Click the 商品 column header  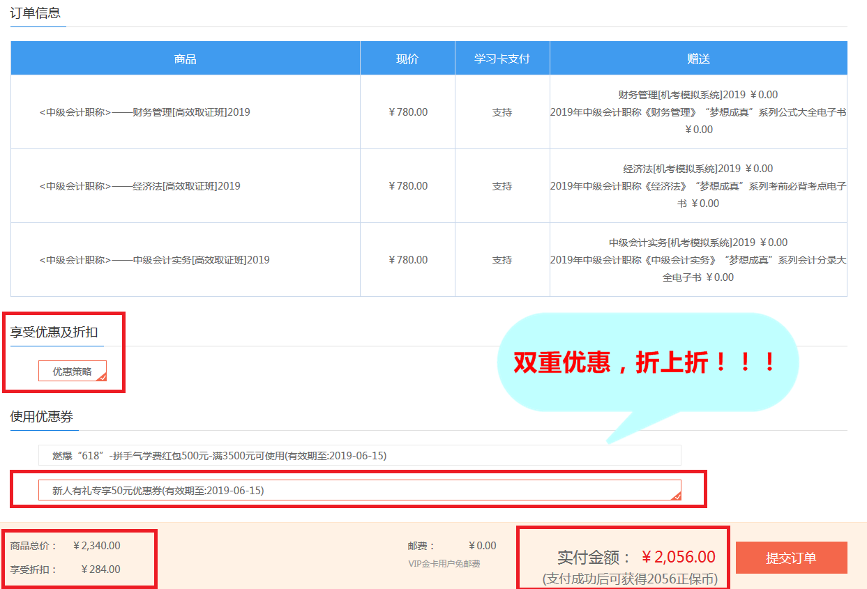(185, 58)
